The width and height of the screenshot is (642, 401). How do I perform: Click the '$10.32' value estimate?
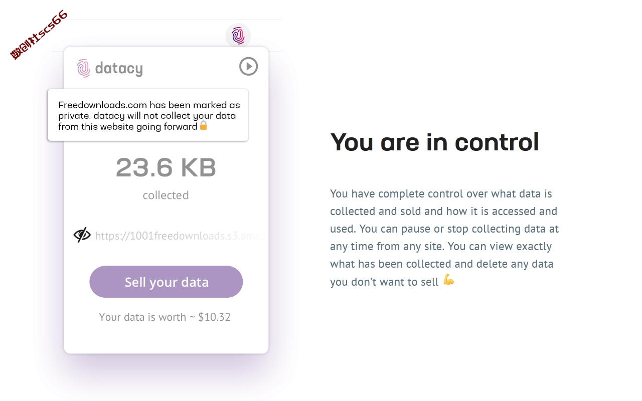point(215,317)
